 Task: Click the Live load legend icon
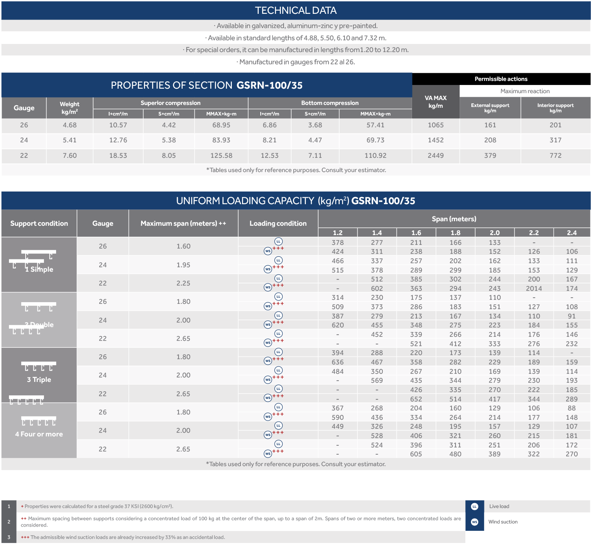474,506
